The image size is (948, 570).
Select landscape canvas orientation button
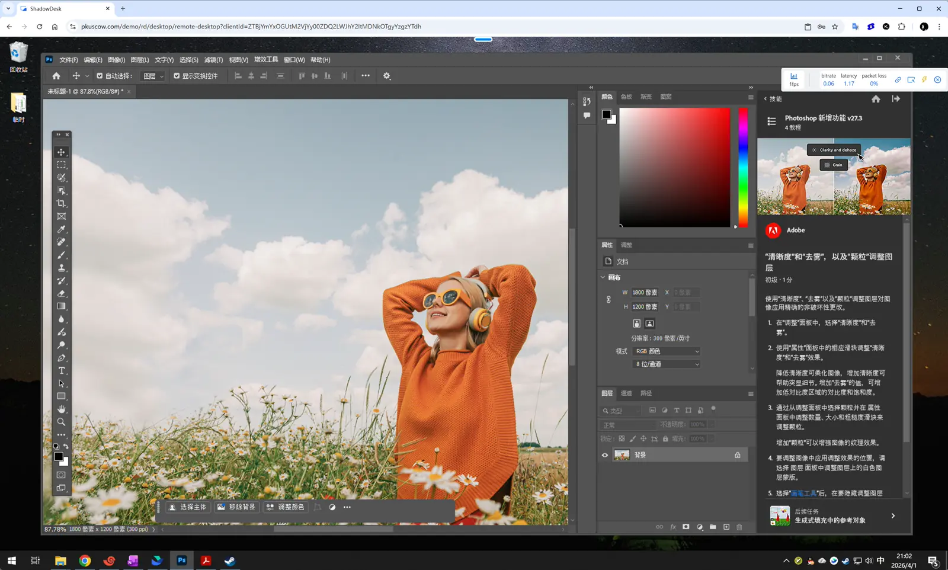(650, 324)
